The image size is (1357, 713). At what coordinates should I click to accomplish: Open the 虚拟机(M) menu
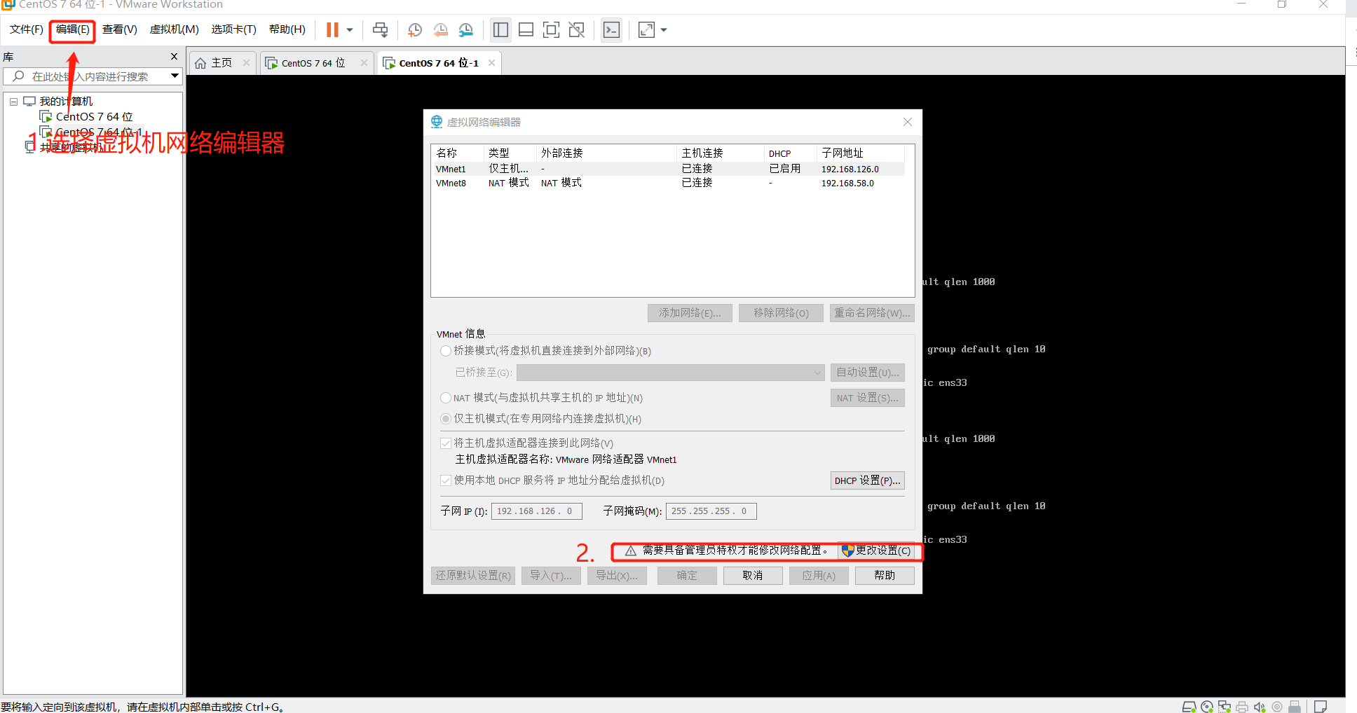click(x=175, y=29)
